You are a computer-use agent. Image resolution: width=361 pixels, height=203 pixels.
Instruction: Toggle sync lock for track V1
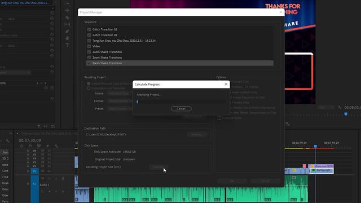42,171
